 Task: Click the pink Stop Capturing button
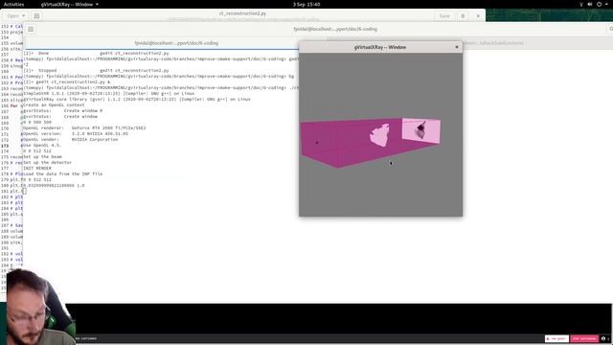tap(584, 338)
